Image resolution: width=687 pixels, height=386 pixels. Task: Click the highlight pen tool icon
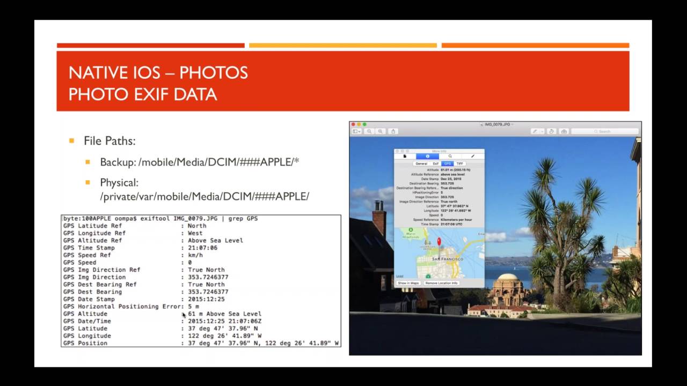coord(535,131)
